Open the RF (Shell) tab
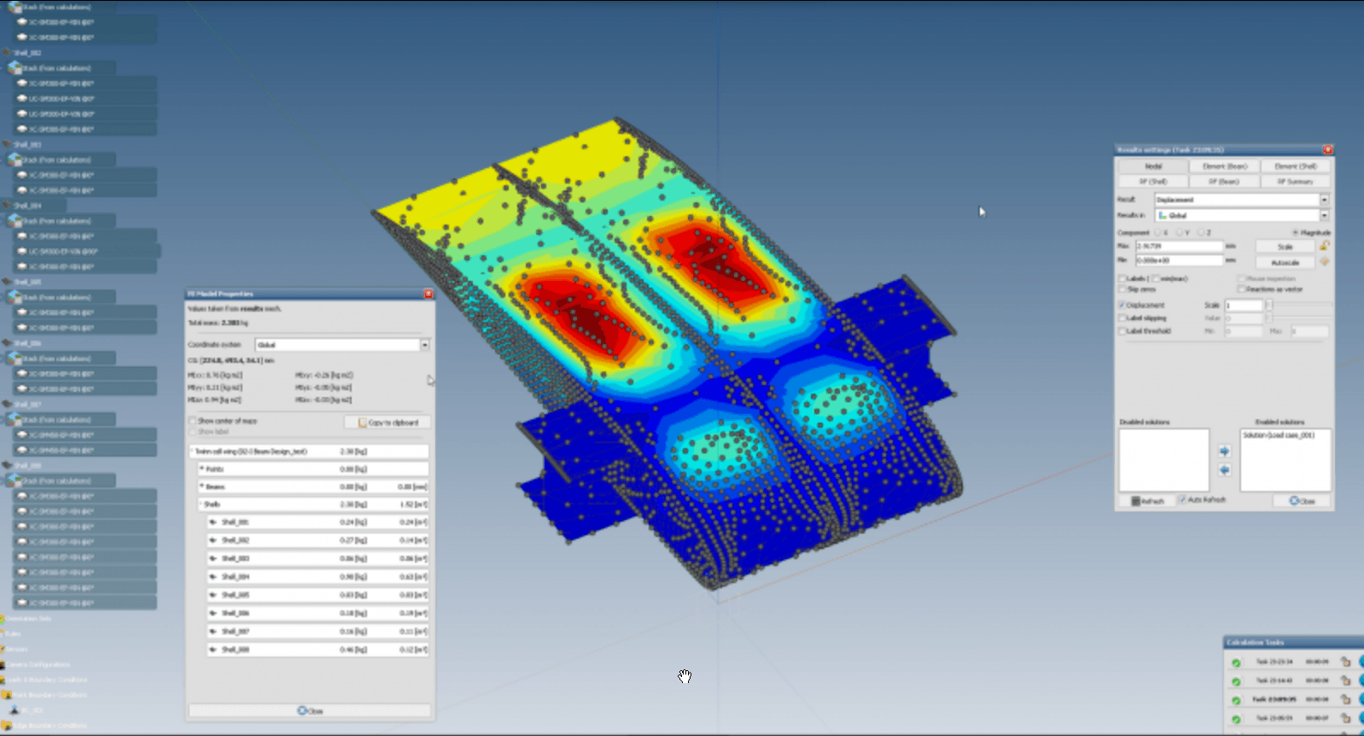The height and width of the screenshot is (736, 1364). click(x=1153, y=182)
